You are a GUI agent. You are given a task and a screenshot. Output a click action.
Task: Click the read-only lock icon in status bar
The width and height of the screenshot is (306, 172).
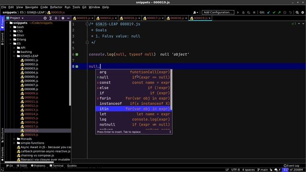pos(271,170)
